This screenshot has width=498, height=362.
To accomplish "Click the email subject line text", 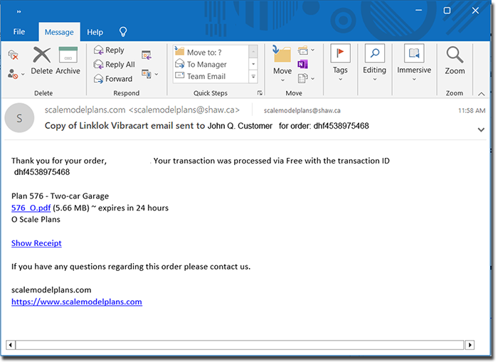I will point(207,126).
